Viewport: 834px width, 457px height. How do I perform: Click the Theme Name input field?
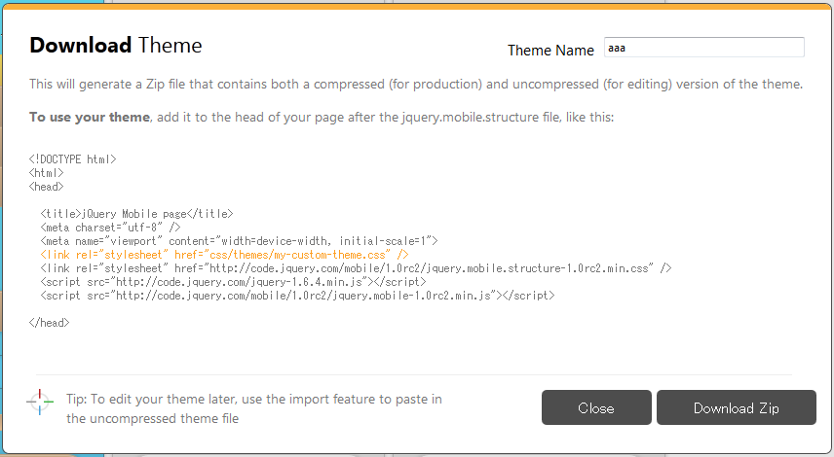click(x=703, y=48)
